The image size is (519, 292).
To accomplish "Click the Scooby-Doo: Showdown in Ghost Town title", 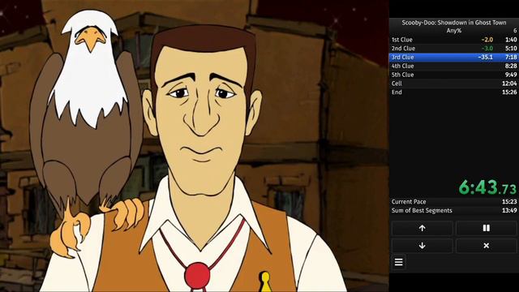I will pyautogui.click(x=454, y=23).
